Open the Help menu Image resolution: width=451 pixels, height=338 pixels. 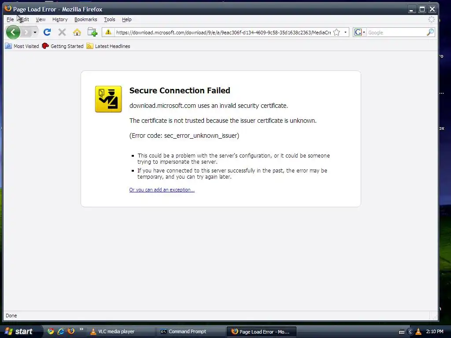(126, 19)
